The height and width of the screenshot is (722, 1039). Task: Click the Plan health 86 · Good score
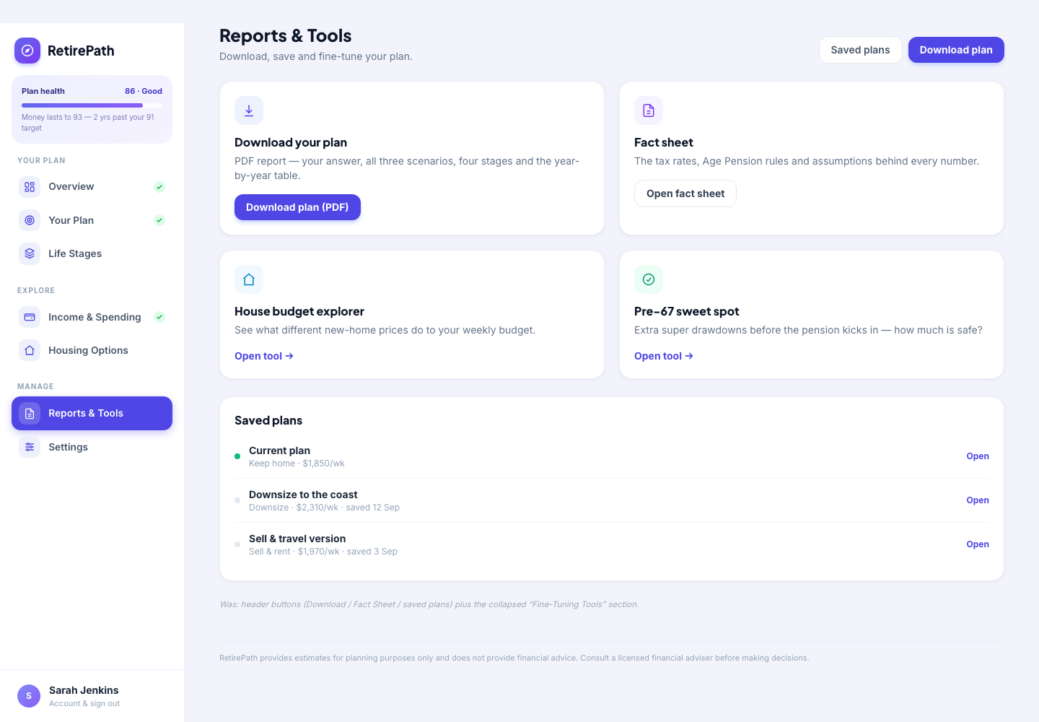pos(144,91)
